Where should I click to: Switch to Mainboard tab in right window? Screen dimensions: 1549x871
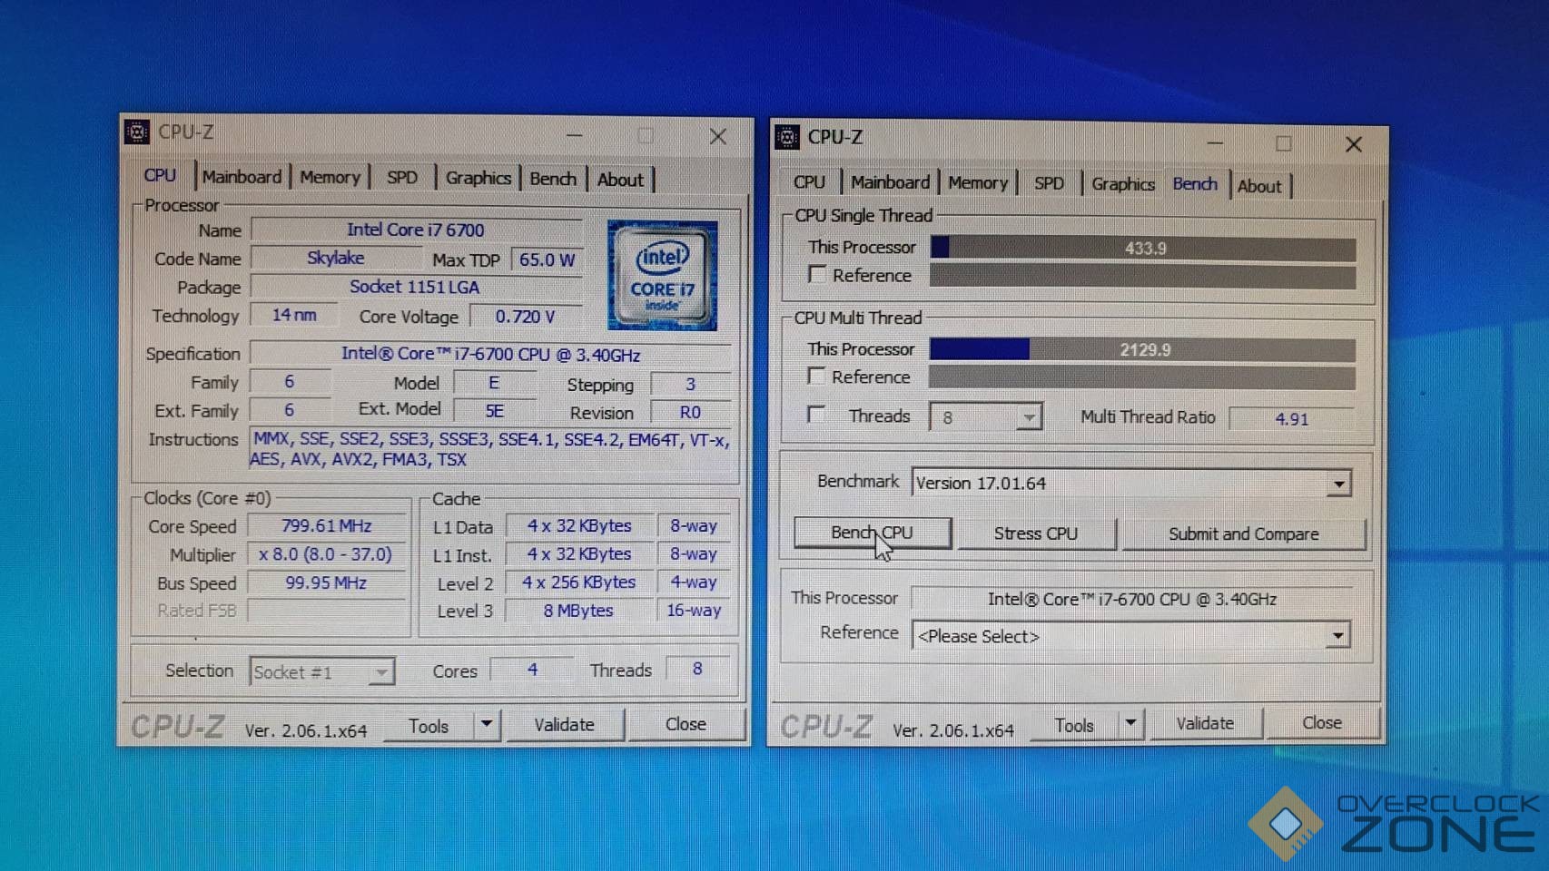890,182
